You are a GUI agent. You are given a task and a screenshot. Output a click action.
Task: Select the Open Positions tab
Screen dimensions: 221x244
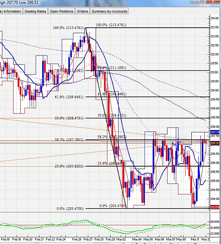tap(61, 11)
